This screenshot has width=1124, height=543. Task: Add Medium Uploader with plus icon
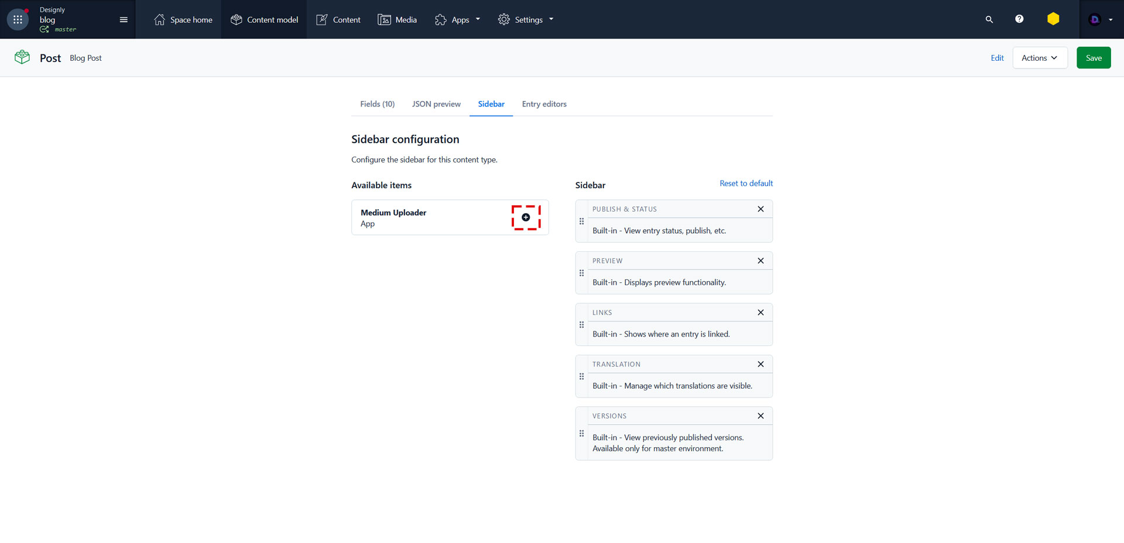(526, 217)
